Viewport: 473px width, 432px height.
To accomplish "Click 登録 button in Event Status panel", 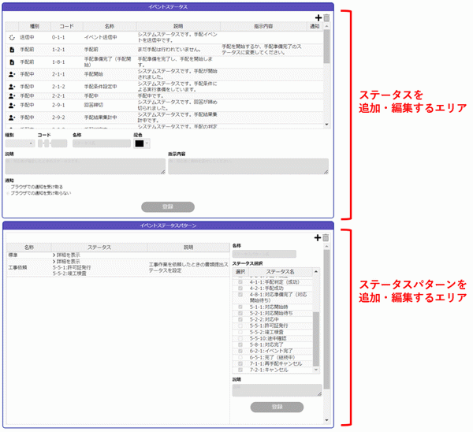I will click(x=167, y=207).
